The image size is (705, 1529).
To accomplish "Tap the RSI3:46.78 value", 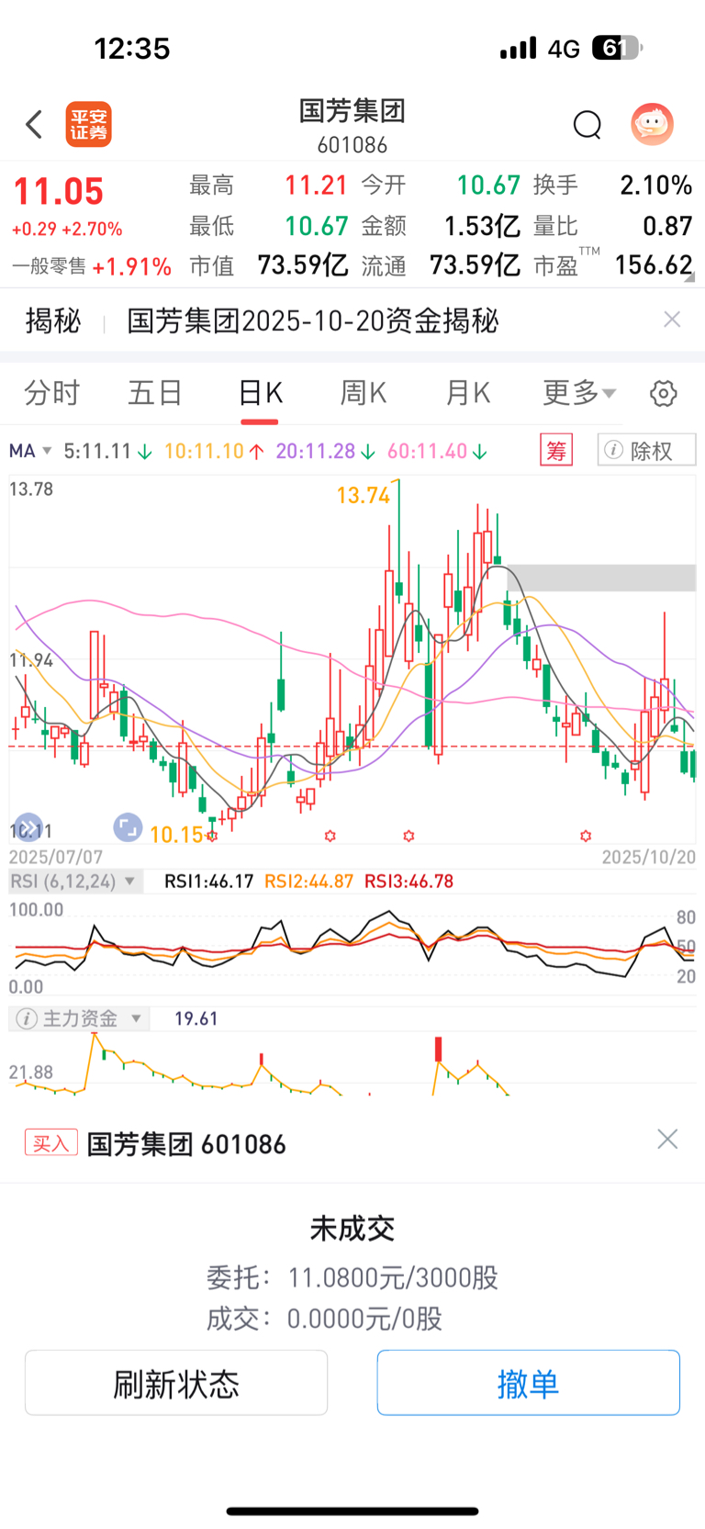I will pos(409,882).
